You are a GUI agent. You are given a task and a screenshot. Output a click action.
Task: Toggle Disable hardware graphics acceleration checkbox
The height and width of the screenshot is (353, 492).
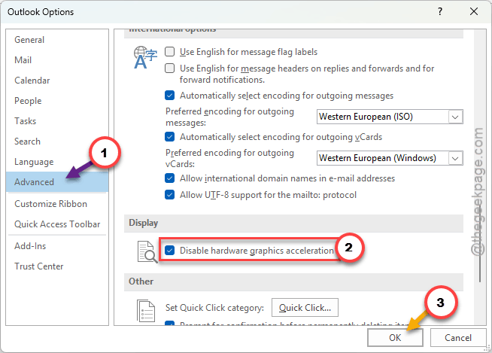(170, 251)
